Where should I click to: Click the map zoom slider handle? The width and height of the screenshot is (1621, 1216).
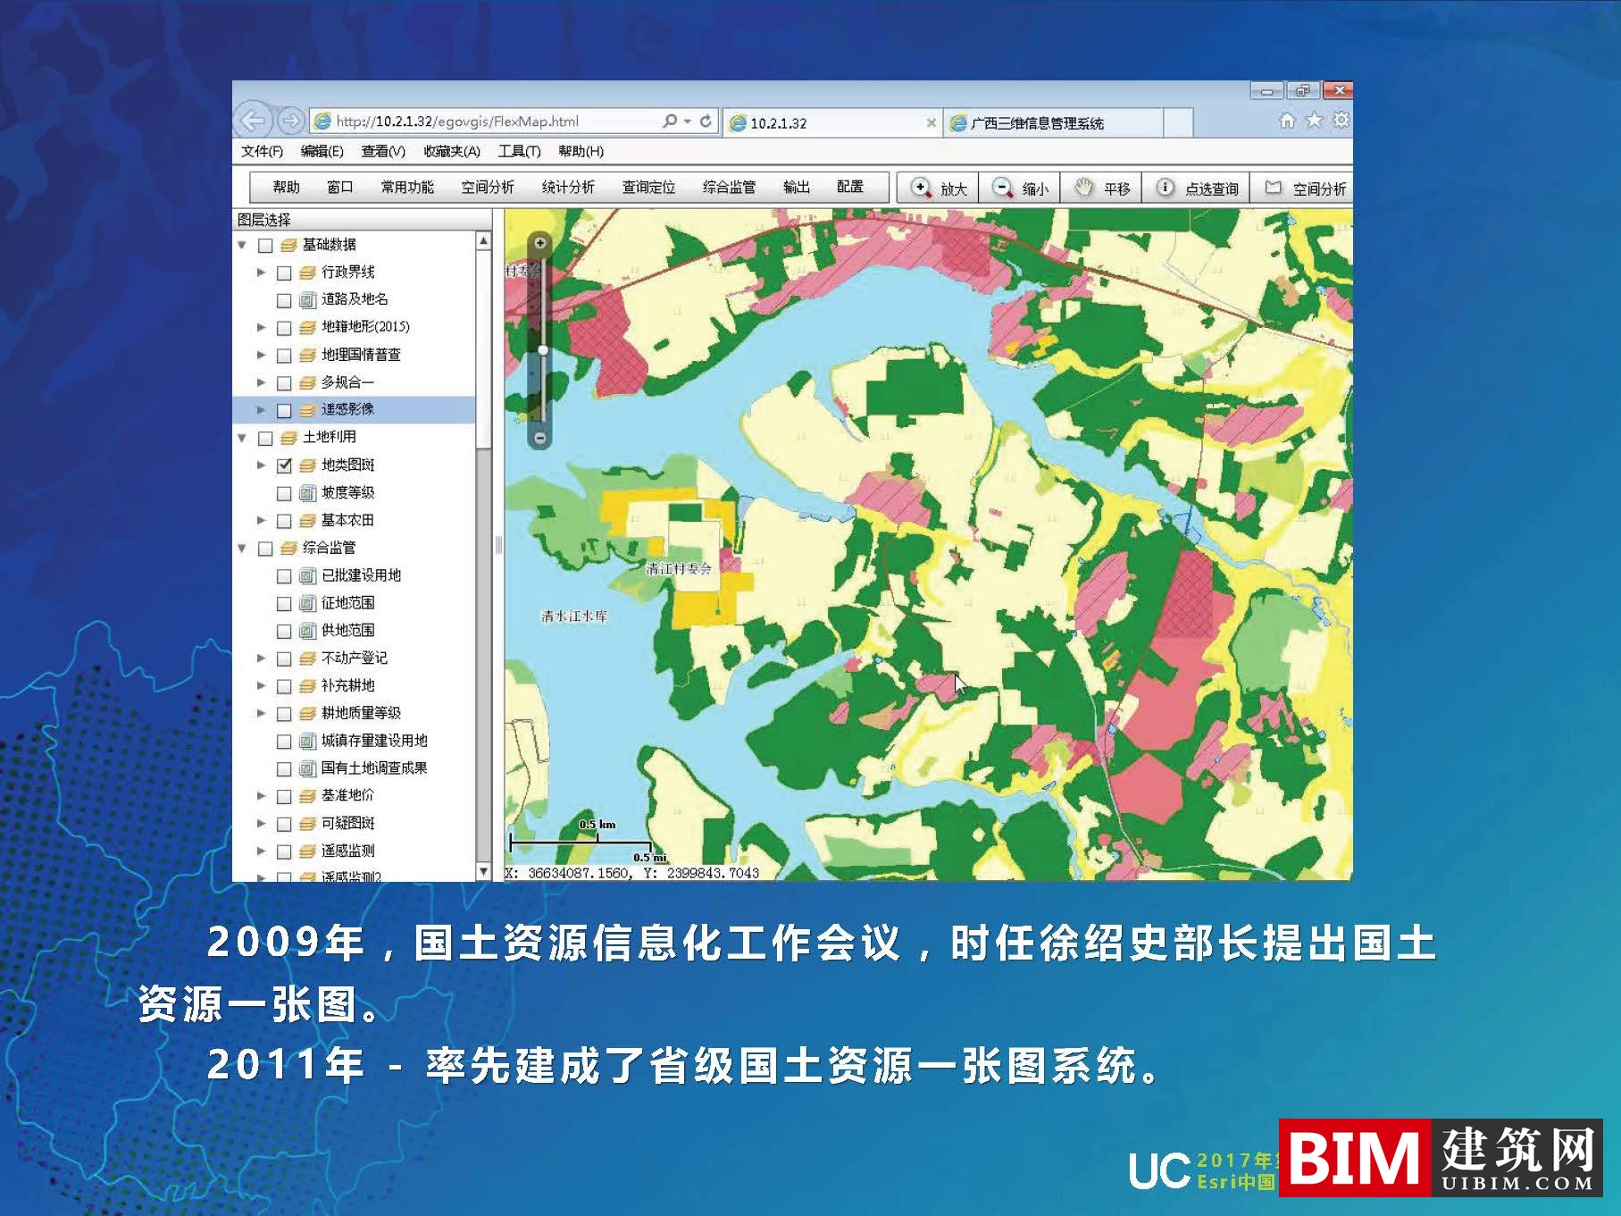[542, 348]
